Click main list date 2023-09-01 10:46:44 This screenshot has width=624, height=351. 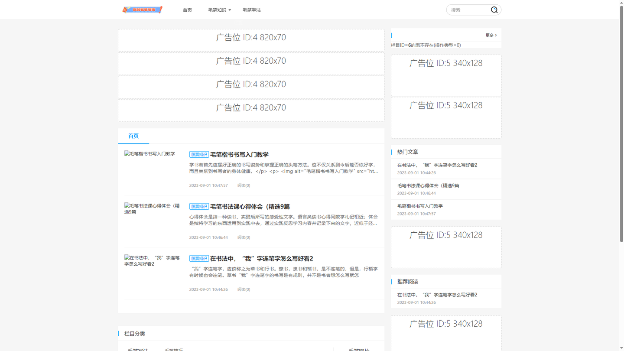point(208,237)
